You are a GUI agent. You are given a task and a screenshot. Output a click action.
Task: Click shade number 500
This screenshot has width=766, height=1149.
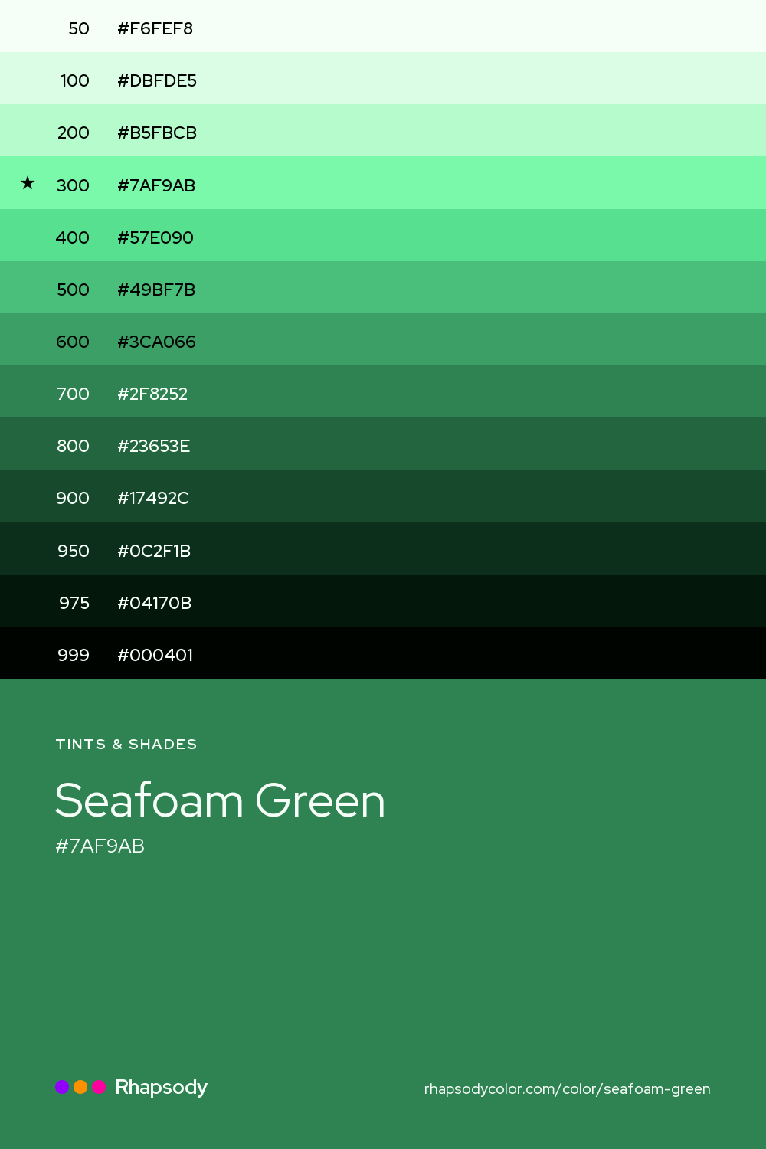tap(74, 290)
